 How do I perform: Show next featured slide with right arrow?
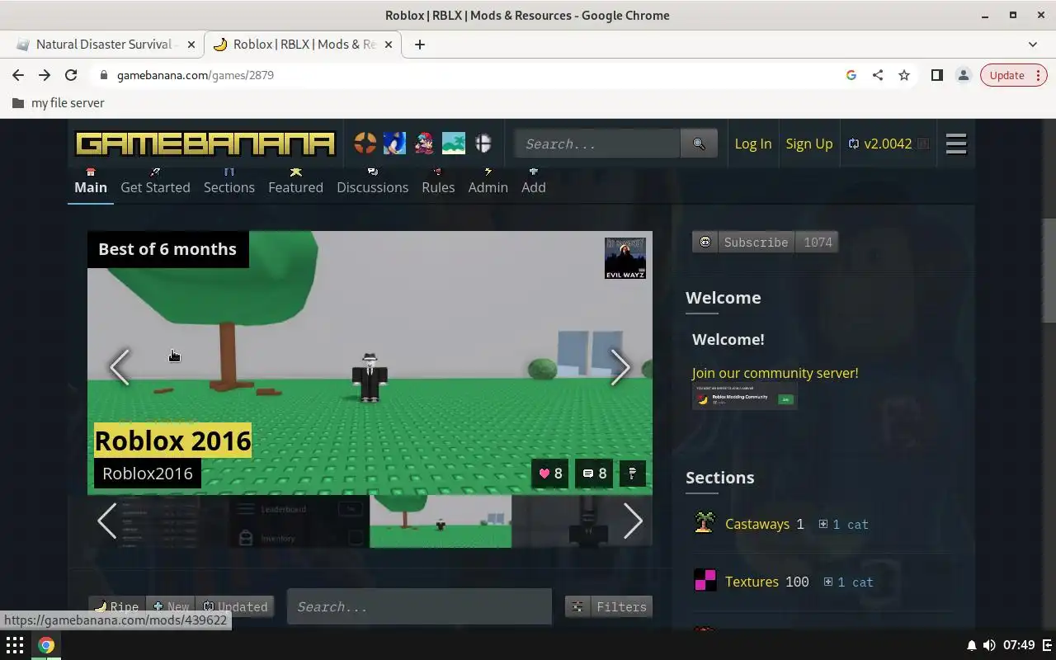[620, 367]
